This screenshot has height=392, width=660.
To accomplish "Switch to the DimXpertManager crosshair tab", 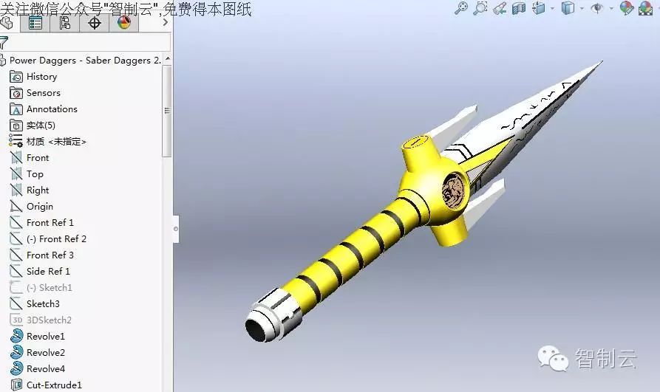I will point(95,23).
